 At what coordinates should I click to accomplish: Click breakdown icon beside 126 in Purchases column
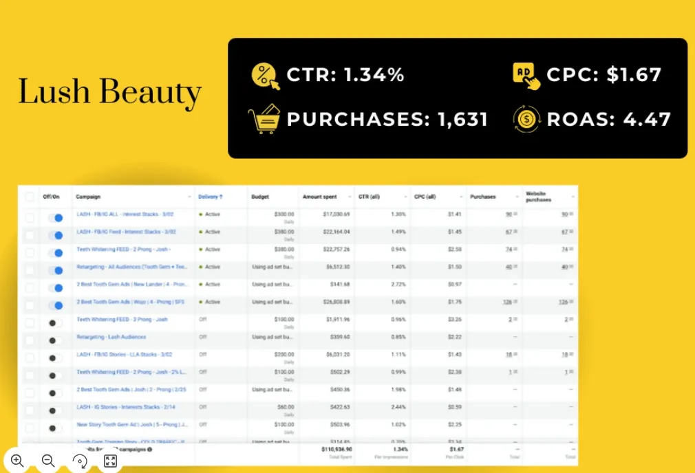[515, 302]
